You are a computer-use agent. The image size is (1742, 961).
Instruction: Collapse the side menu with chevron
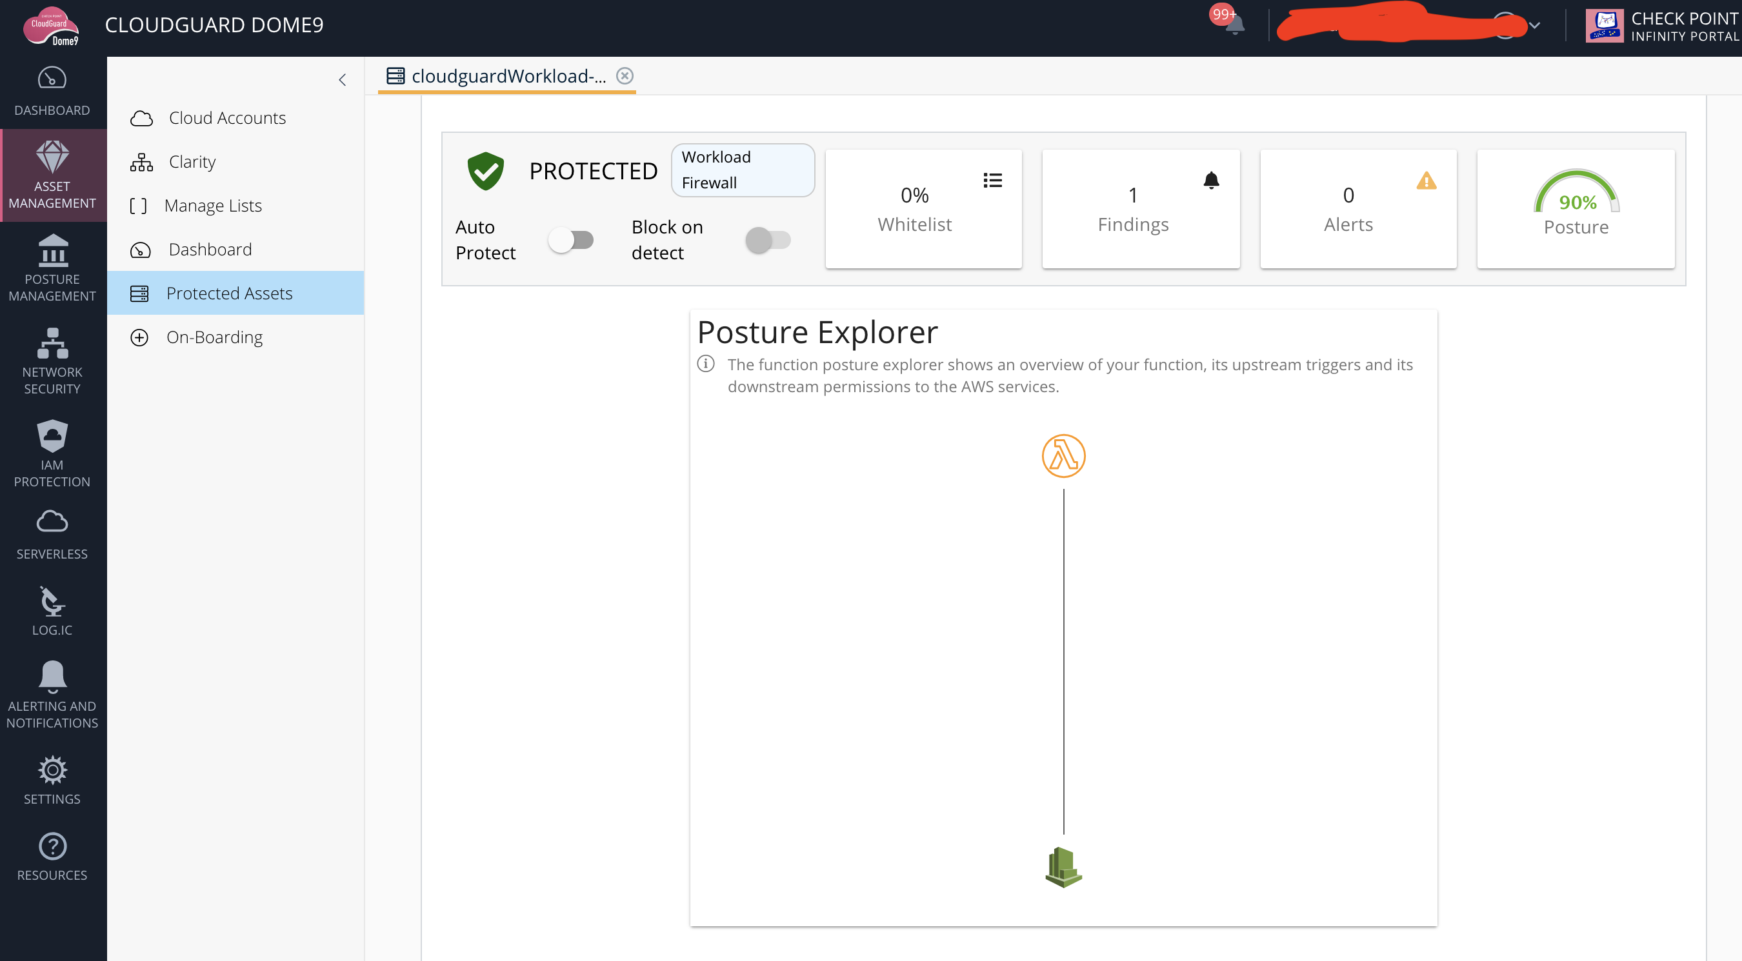coord(342,80)
